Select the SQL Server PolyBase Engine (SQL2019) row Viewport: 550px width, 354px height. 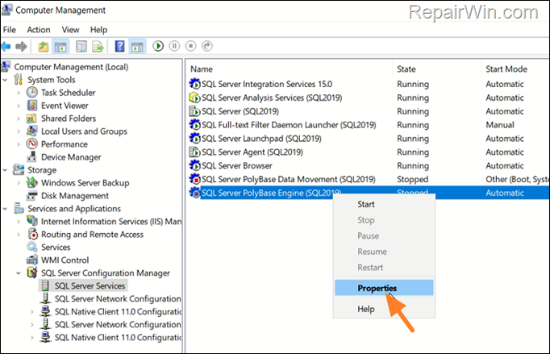[369, 193]
